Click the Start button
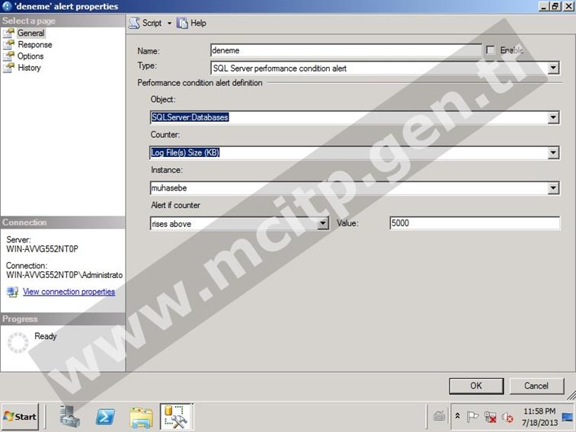The height and width of the screenshot is (432, 576). point(20,417)
